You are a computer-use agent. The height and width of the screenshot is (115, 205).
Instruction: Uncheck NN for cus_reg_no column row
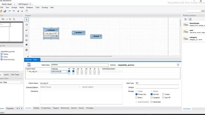tap(73, 71)
